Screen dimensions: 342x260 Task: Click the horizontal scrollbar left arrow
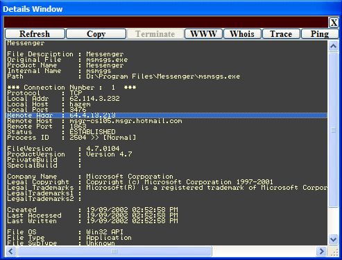click(11, 251)
